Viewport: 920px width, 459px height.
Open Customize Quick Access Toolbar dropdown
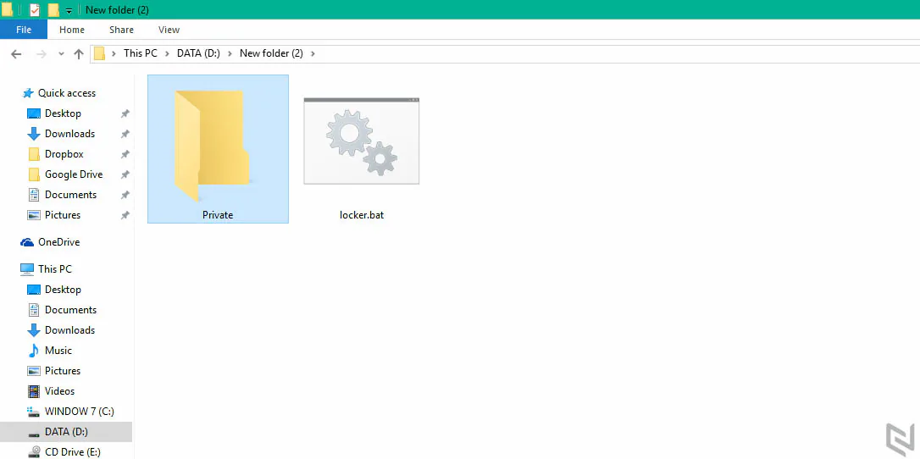click(x=69, y=10)
